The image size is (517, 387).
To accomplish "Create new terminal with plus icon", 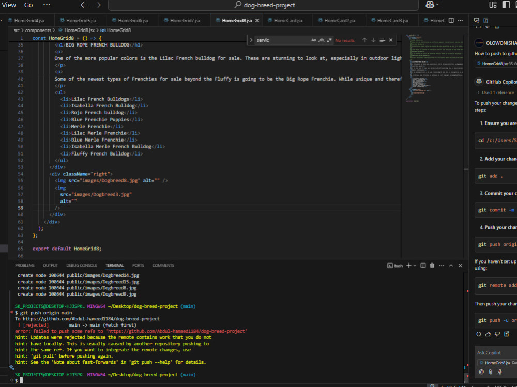I will click(x=409, y=266).
